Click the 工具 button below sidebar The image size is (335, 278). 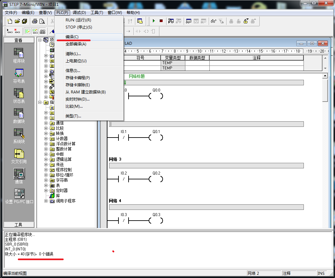tap(19, 225)
